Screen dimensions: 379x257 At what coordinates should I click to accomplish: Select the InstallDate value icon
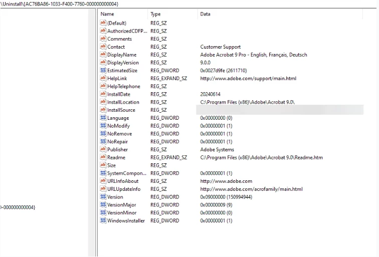[103, 94]
